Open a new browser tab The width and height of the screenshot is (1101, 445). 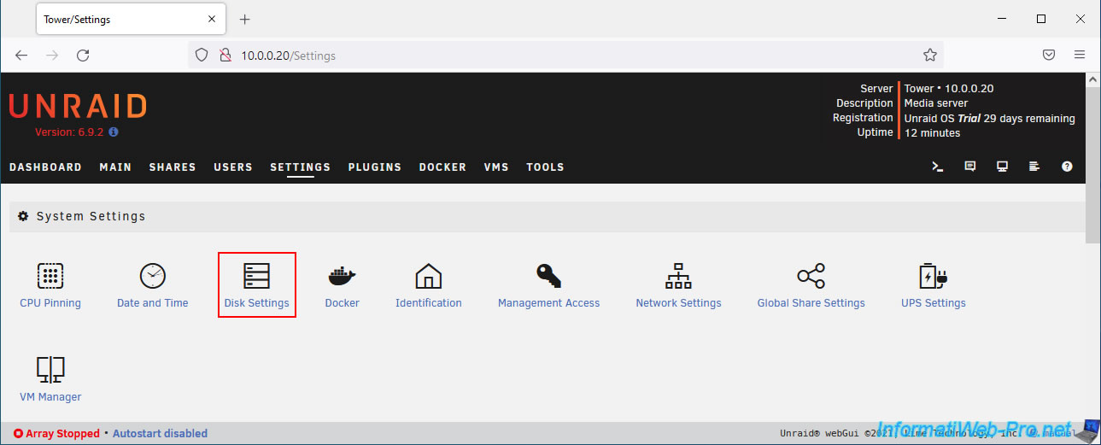click(245, 19)
